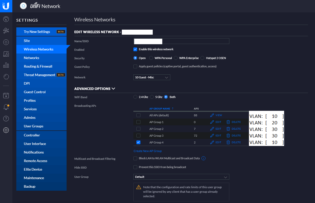The width and height of the screenshot is (315, 203).
Task: Select the 5 Ghz WiFi band
Action: click(x=152, y=97)
